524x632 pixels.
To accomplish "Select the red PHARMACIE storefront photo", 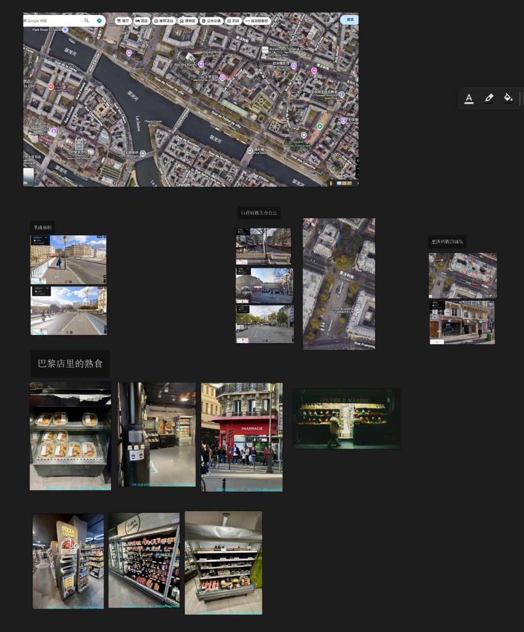I will [x=242, y=437].
